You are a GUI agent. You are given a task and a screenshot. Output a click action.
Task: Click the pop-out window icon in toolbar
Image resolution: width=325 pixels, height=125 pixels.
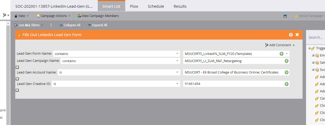(x=285, y=16)
